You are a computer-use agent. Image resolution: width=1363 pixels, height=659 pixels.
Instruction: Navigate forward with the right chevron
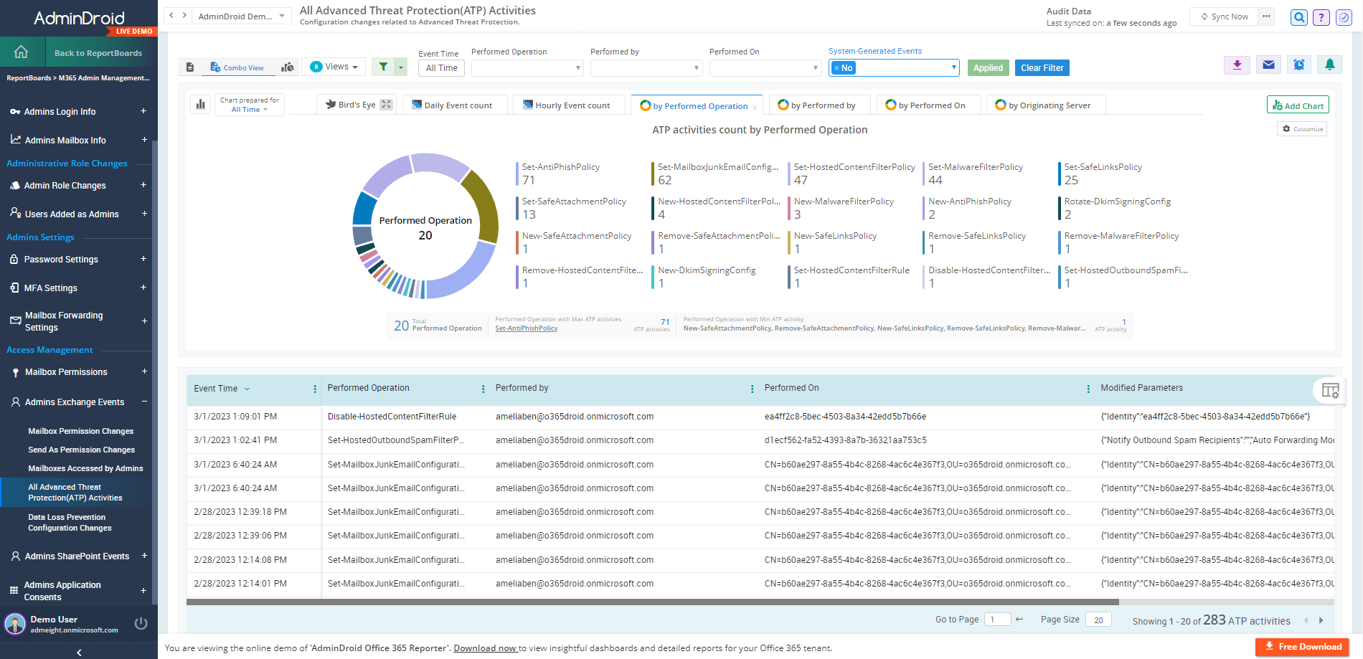pos(184,15)
